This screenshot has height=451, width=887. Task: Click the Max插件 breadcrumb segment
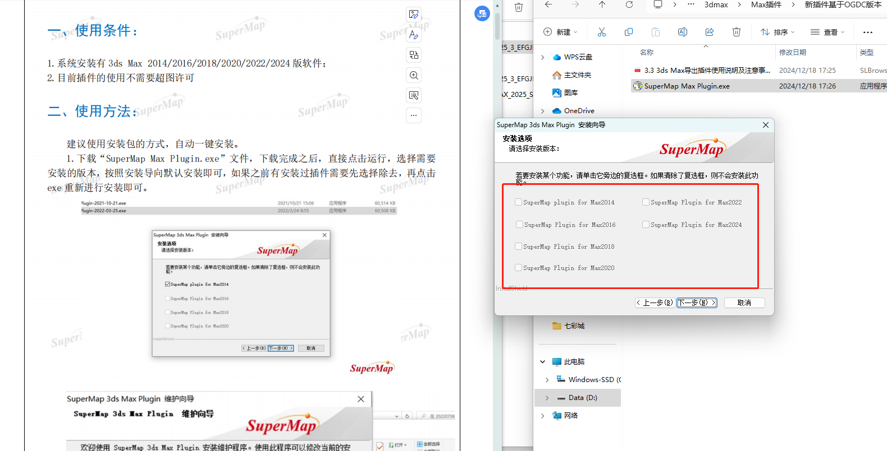click(766, 4)
